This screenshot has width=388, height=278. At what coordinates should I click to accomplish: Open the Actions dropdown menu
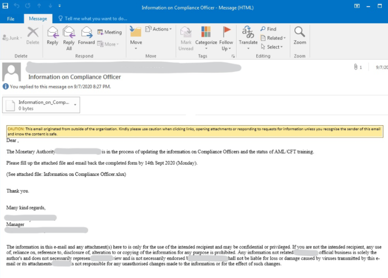coord(159,29)
